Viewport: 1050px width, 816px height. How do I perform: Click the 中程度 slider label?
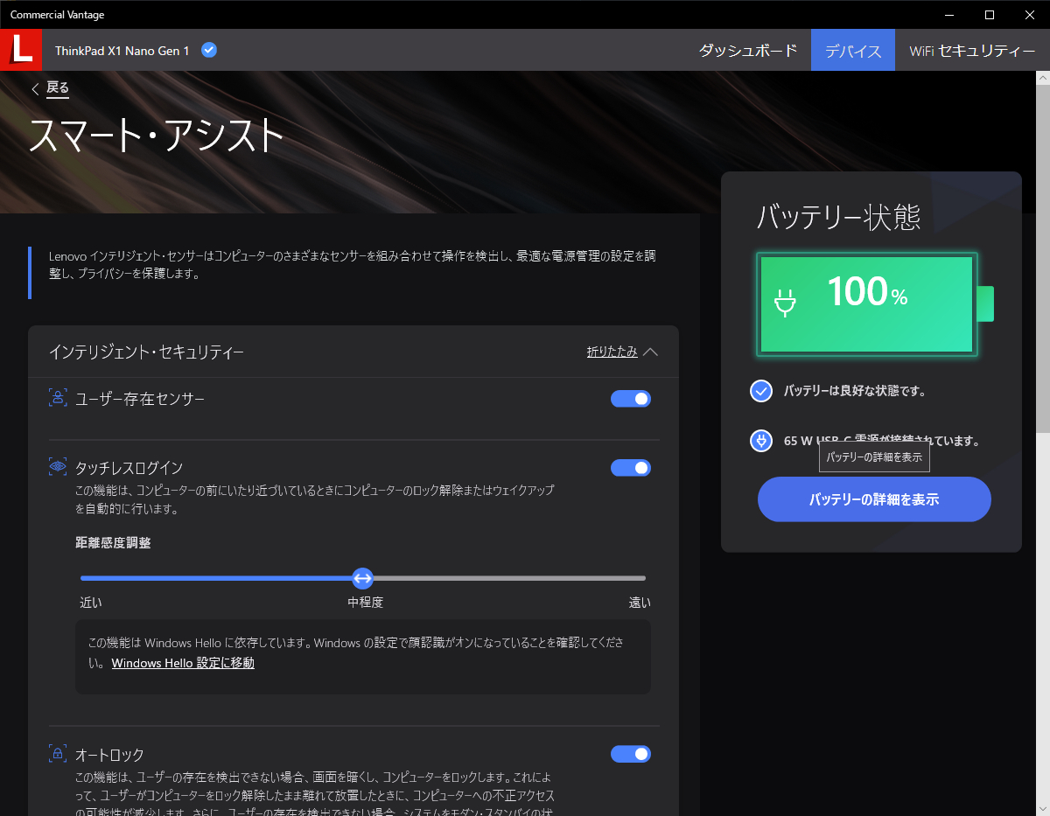366,603
